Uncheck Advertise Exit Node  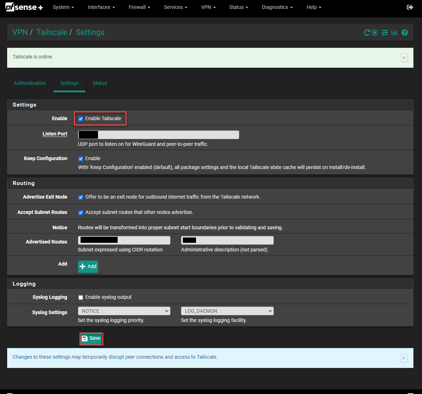[x=81, y=197]
